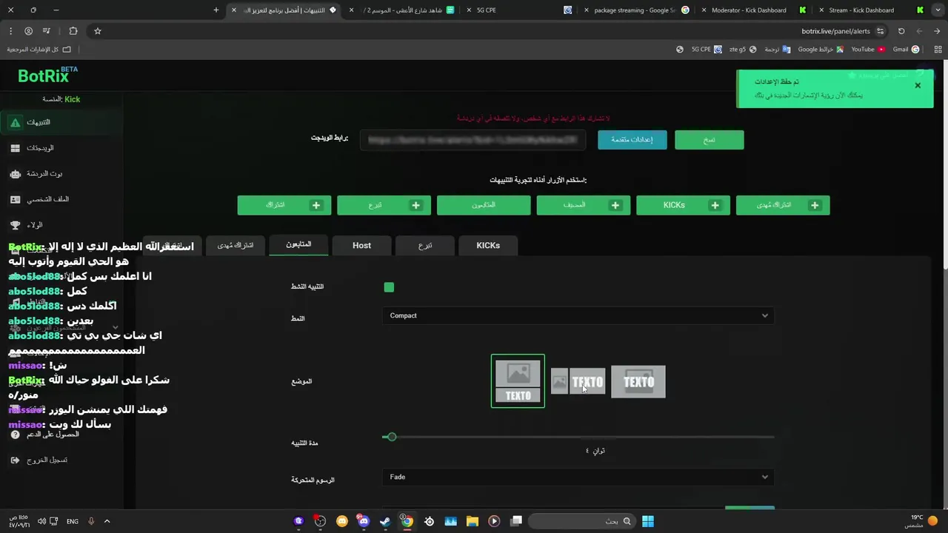Screen dimensions: 948x533
Task: Open Chrome extensions puzzle icon
Action: click(x=73, y=31)
